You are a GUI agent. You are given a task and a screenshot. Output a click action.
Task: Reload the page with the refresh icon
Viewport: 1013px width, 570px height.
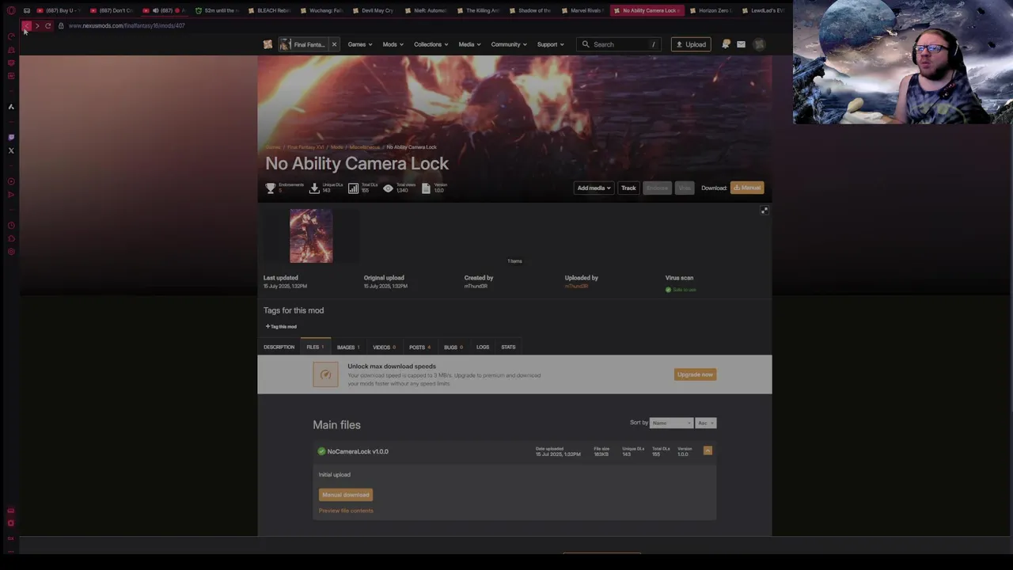47,25
